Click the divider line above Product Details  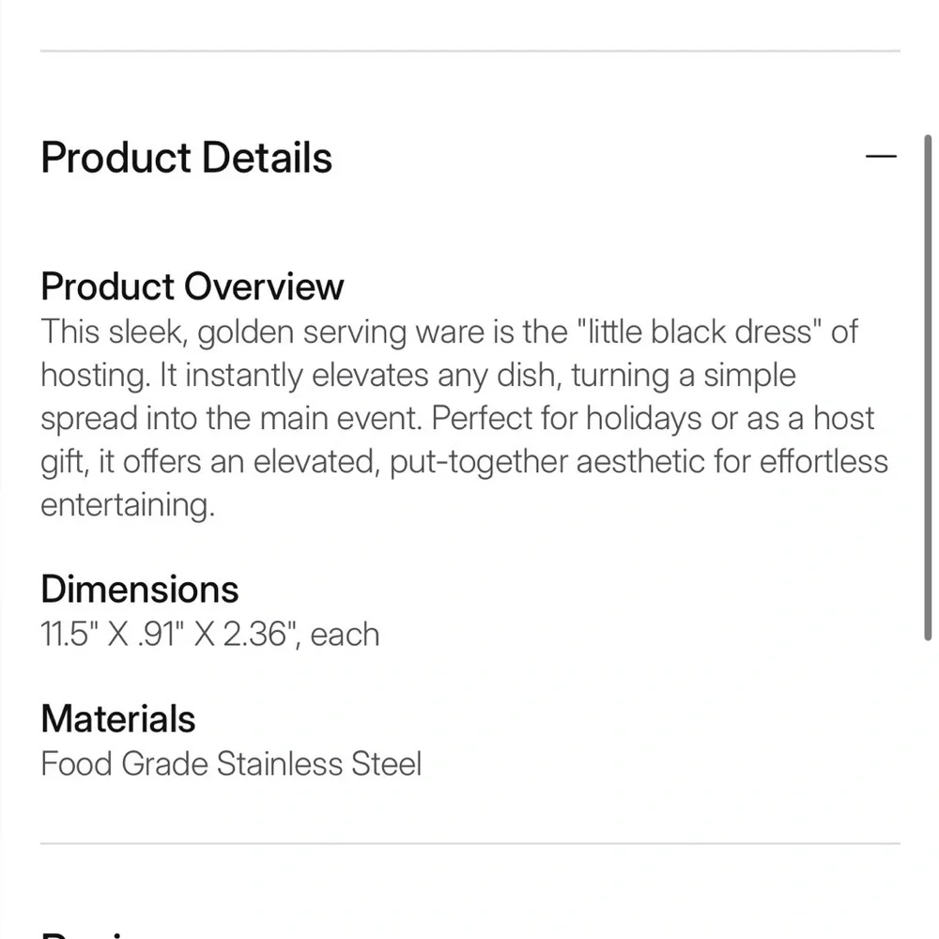click(470, 51)
